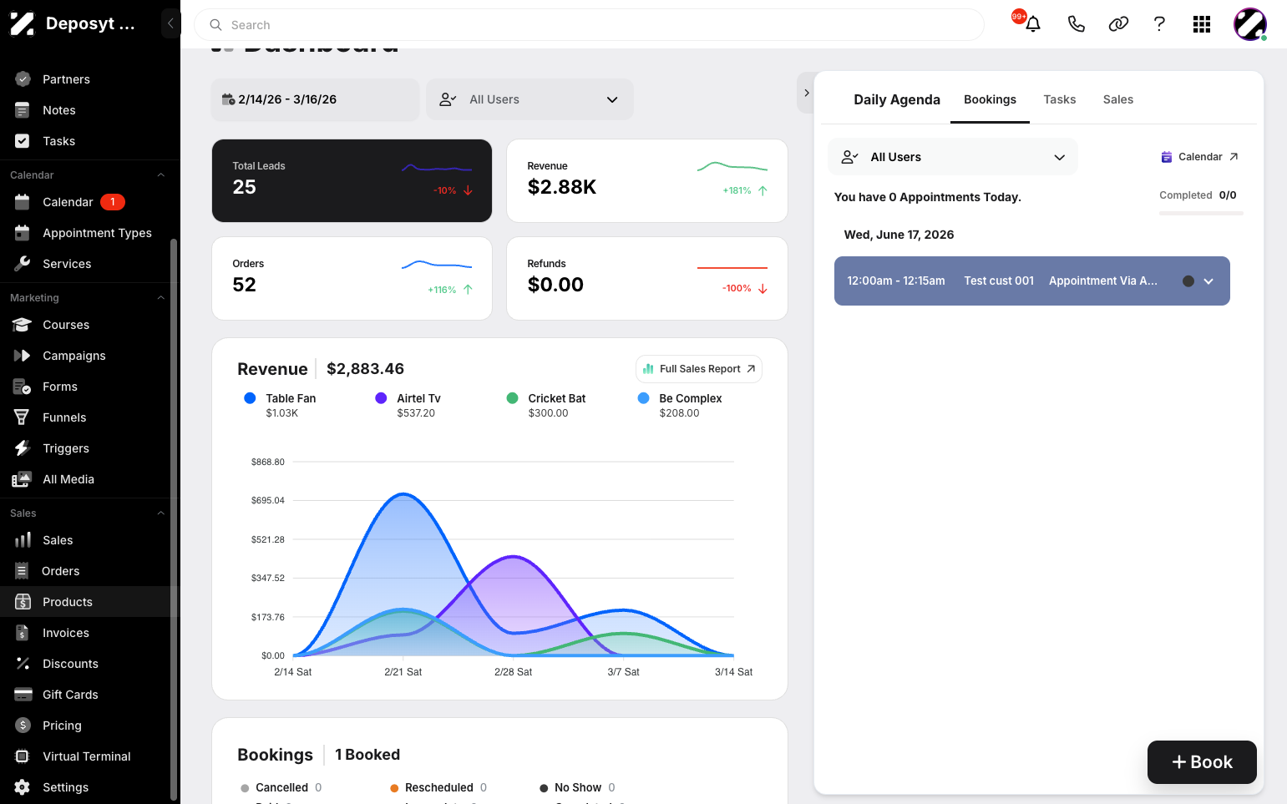Select the Revenue $2.88K card
The image size is (1287, 804).
[647, 180]
